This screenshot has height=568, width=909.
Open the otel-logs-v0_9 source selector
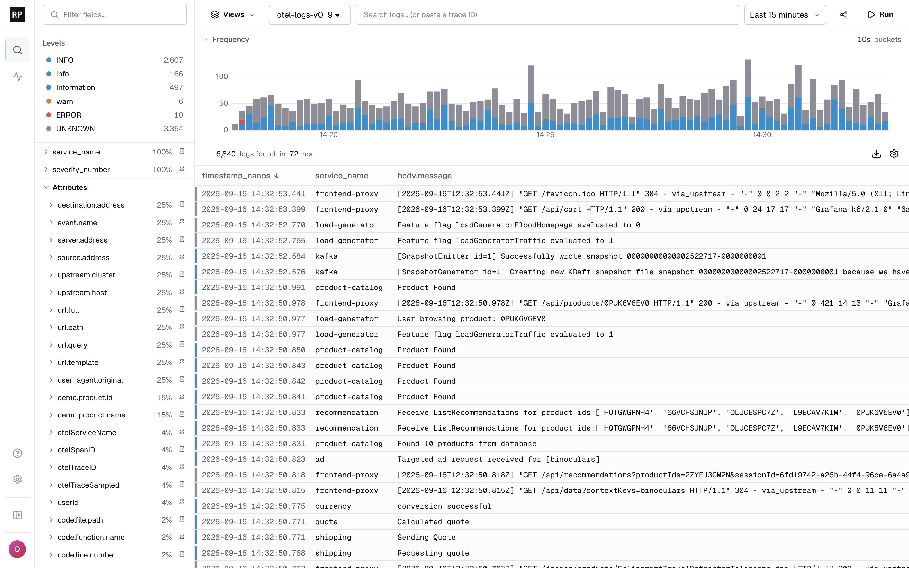pos(309,15)
